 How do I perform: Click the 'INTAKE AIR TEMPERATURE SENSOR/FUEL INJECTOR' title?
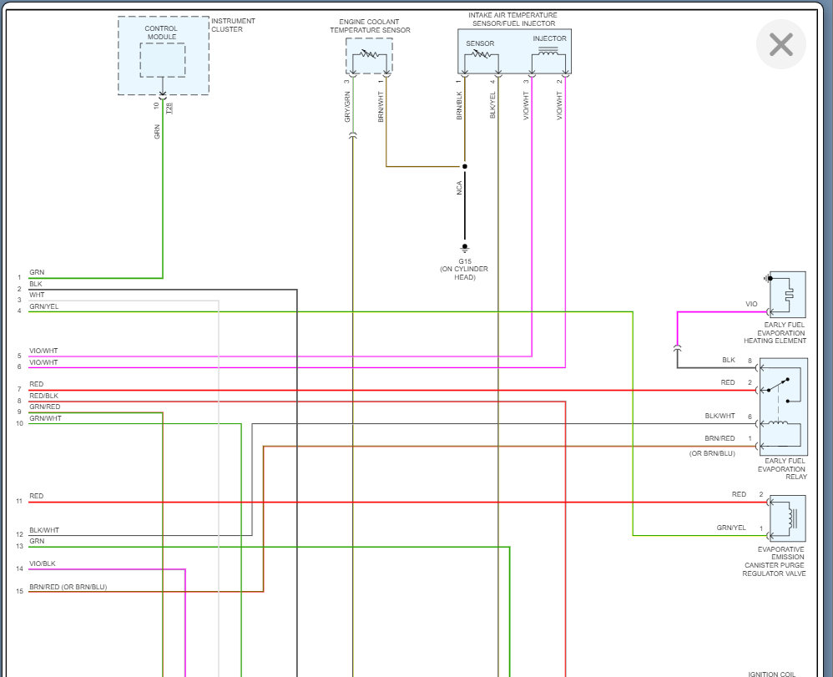coord(513,19)
